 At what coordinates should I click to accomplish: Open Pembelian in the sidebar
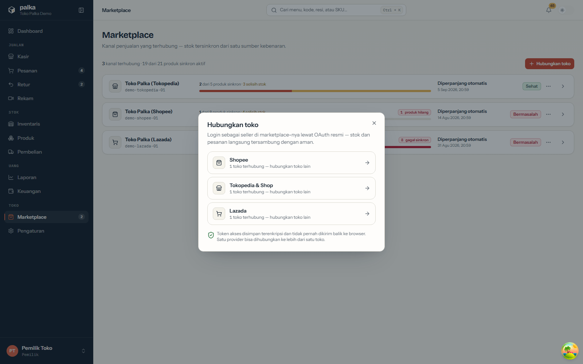click(47, 152)
